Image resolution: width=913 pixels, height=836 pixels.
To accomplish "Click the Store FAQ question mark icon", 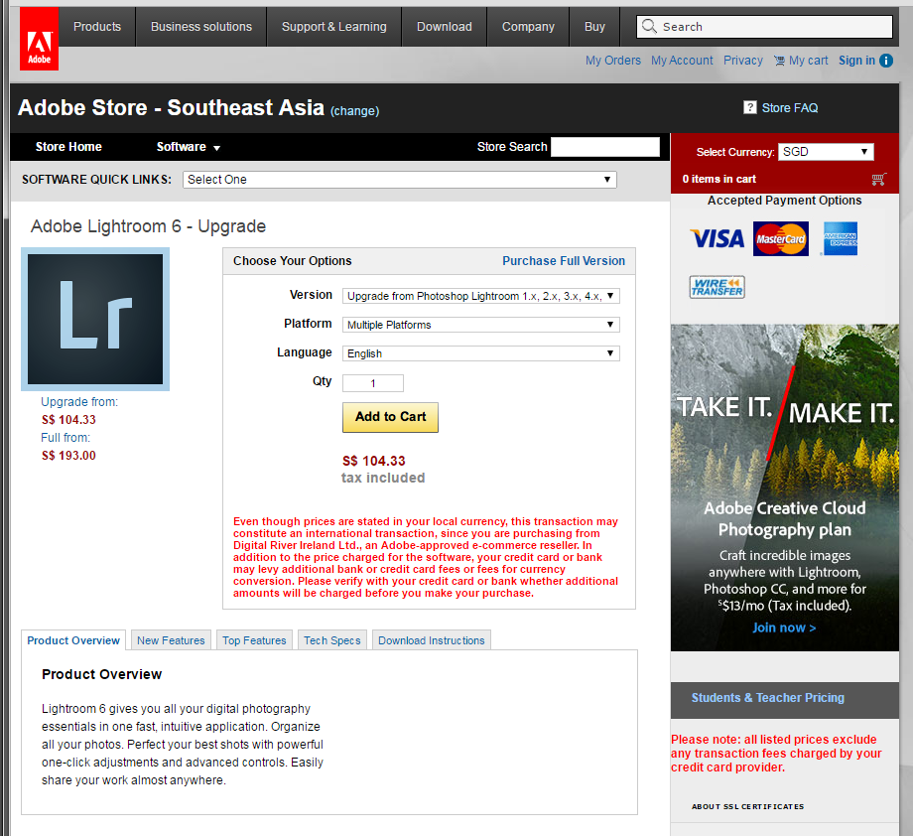I will (750, 107).
